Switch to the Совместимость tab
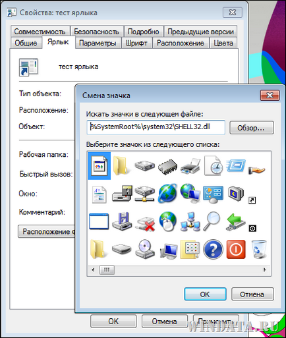This screenshot has height=338, width=286. point(40,32)
